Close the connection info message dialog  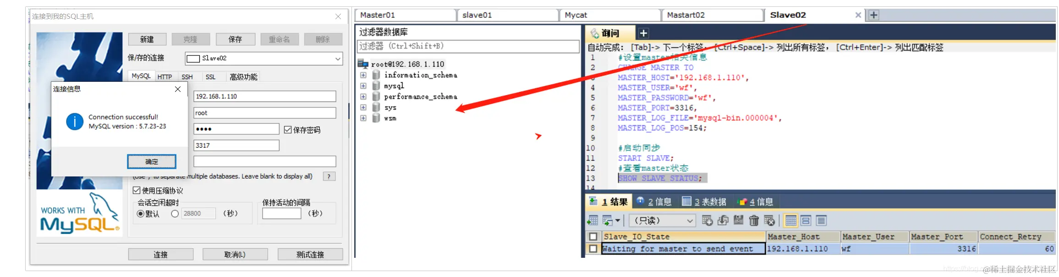(x=178, y=89)
